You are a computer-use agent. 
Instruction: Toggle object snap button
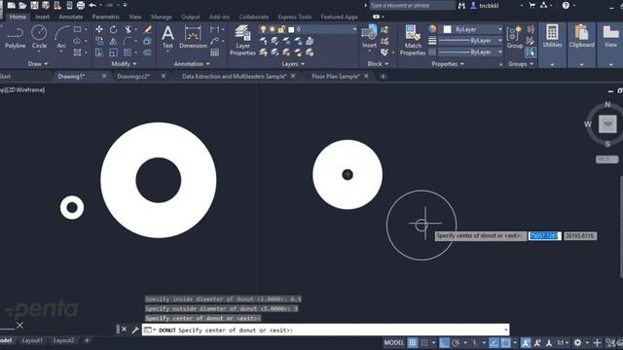(505, 343)
